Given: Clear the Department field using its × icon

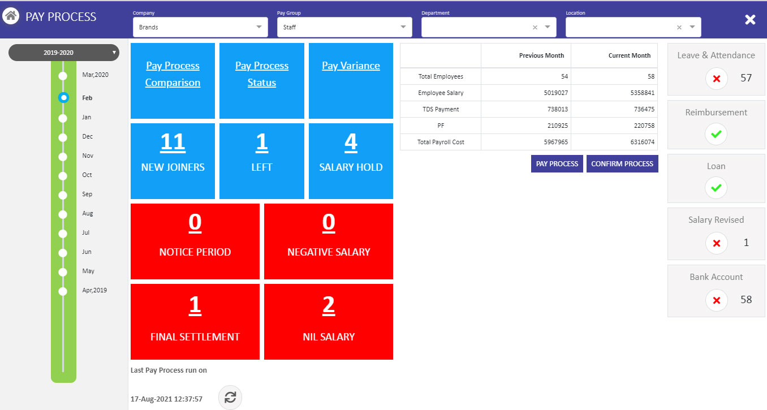Looking at the screenshot, I should tap(535, 27).
